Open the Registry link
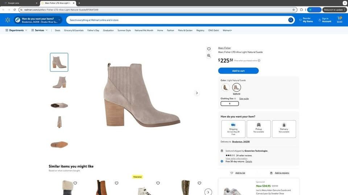Screen dimensions: 348x195 pyautogui.click(x=200, y=30)
